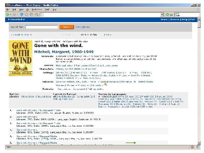Open edition 2 Gone with the wind link
The image size is (204, 153).
[x=27, y=117]
